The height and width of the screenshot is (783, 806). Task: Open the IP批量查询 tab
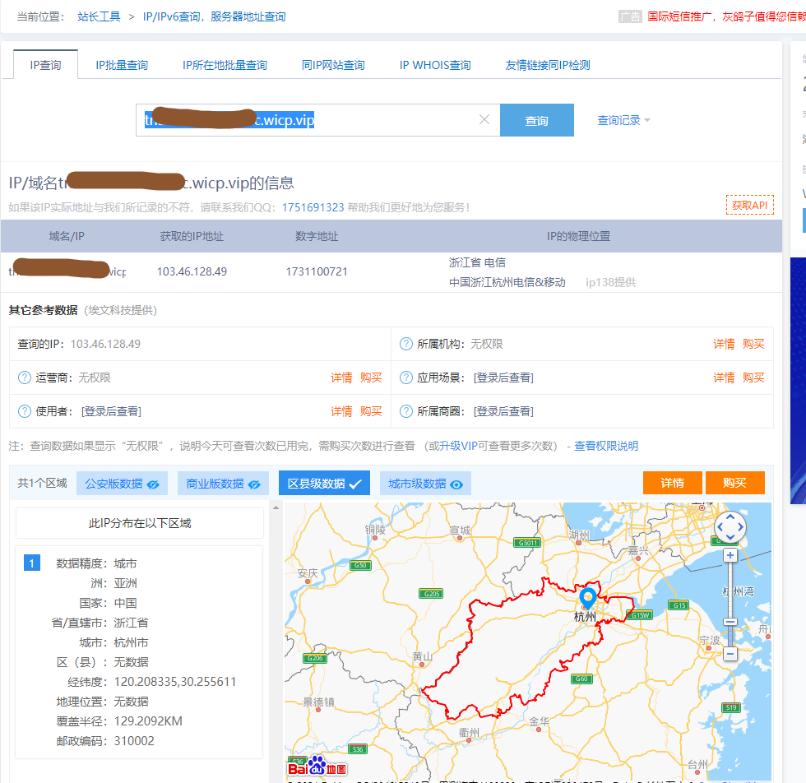point(122,63)
